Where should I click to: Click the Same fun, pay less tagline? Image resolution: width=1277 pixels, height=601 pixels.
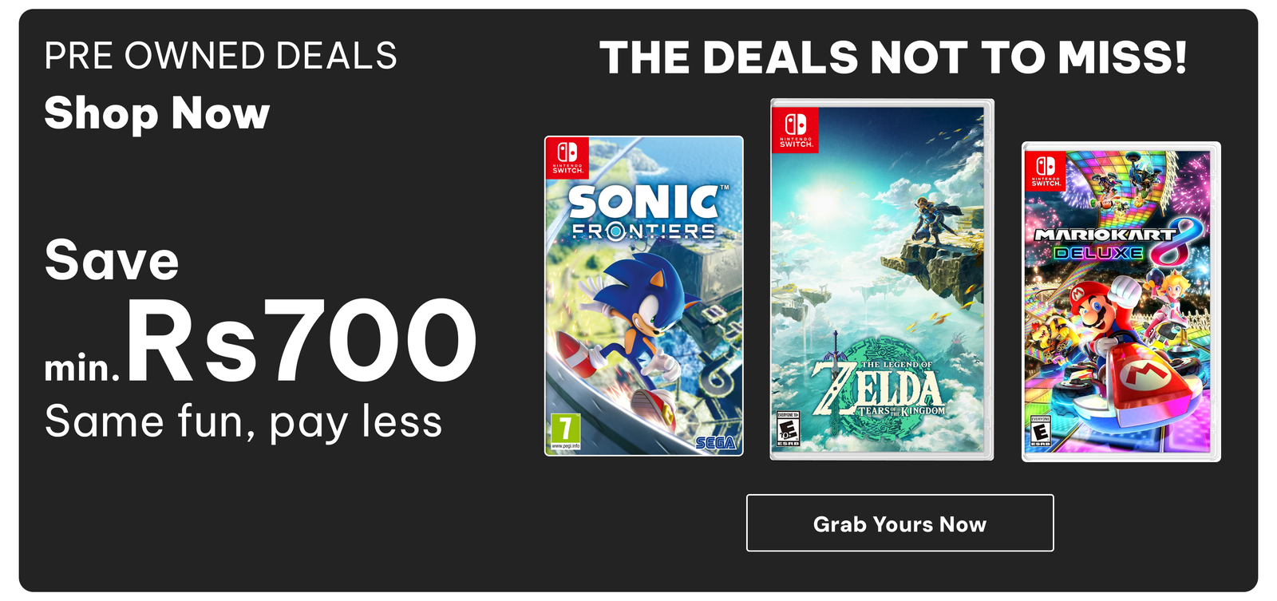tap(243, 421)
